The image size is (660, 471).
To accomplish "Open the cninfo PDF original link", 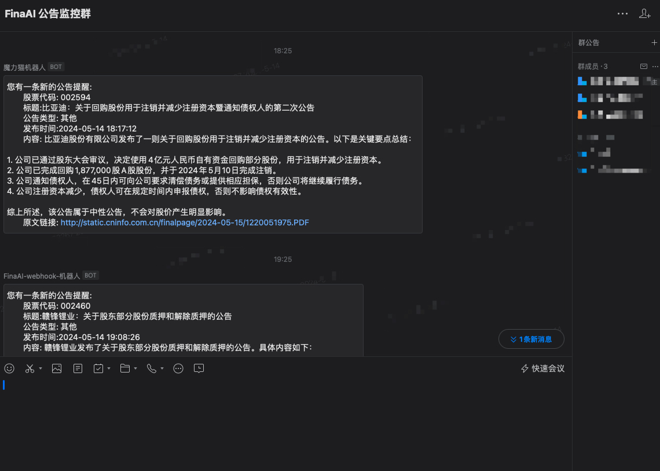I will tap(185, 222).
